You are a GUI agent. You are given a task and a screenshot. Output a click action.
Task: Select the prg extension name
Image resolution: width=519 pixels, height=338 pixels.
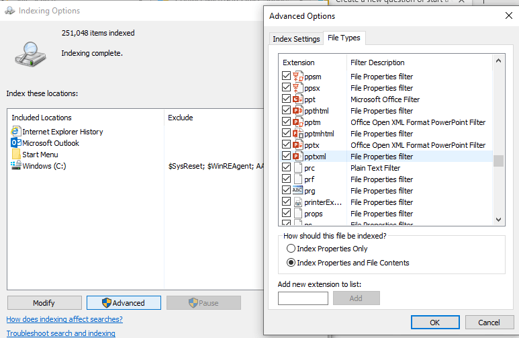pos(310,191)
